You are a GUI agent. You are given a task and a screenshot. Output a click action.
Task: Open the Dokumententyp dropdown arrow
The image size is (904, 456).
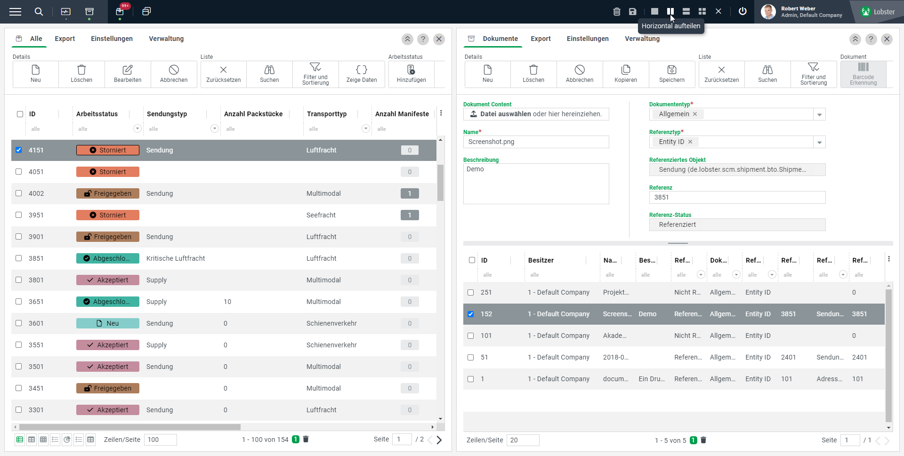(820, 114)
